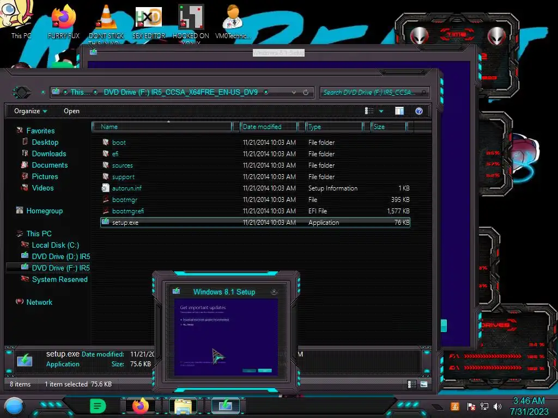Open green notes app on taskbar
The width and height of the screenshot is (558, 418).
coord(98,406)
